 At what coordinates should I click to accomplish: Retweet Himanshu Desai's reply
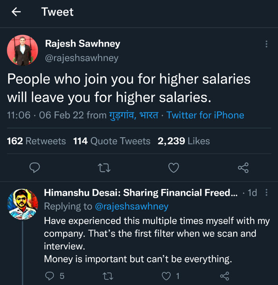pos(108,276)
